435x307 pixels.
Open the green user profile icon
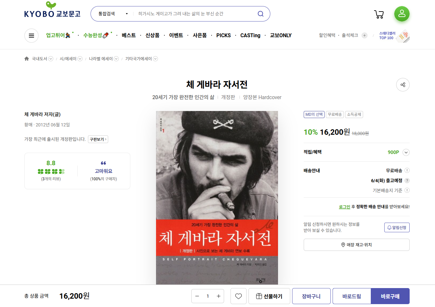click(402, 14)
